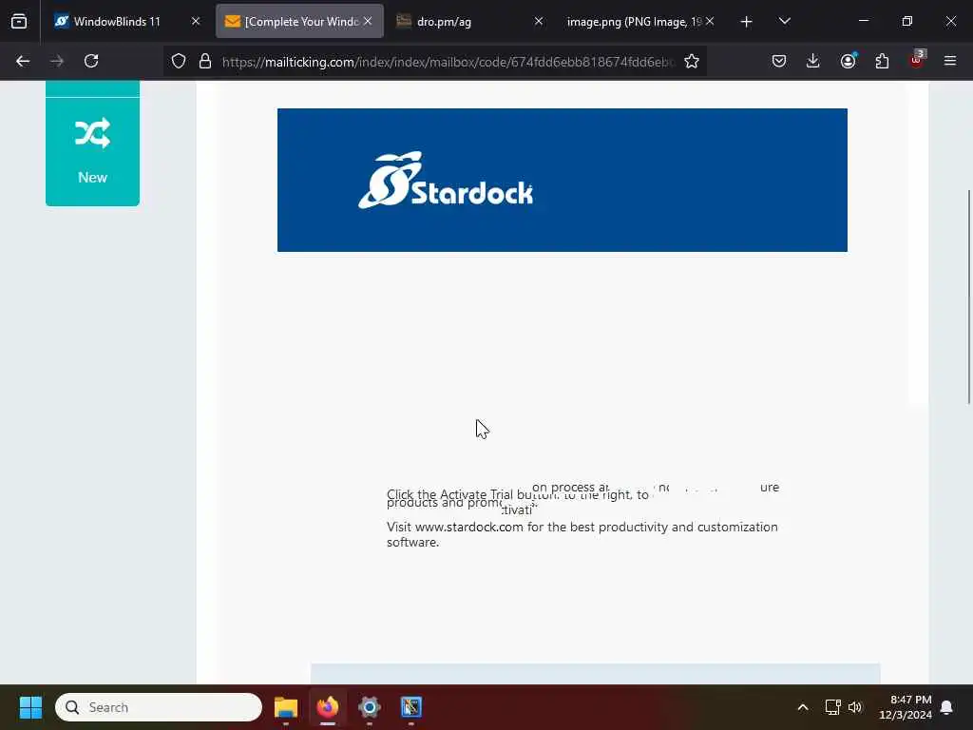Open a new browser tab
Screen dimensions: 973x730
pos(747,22)
